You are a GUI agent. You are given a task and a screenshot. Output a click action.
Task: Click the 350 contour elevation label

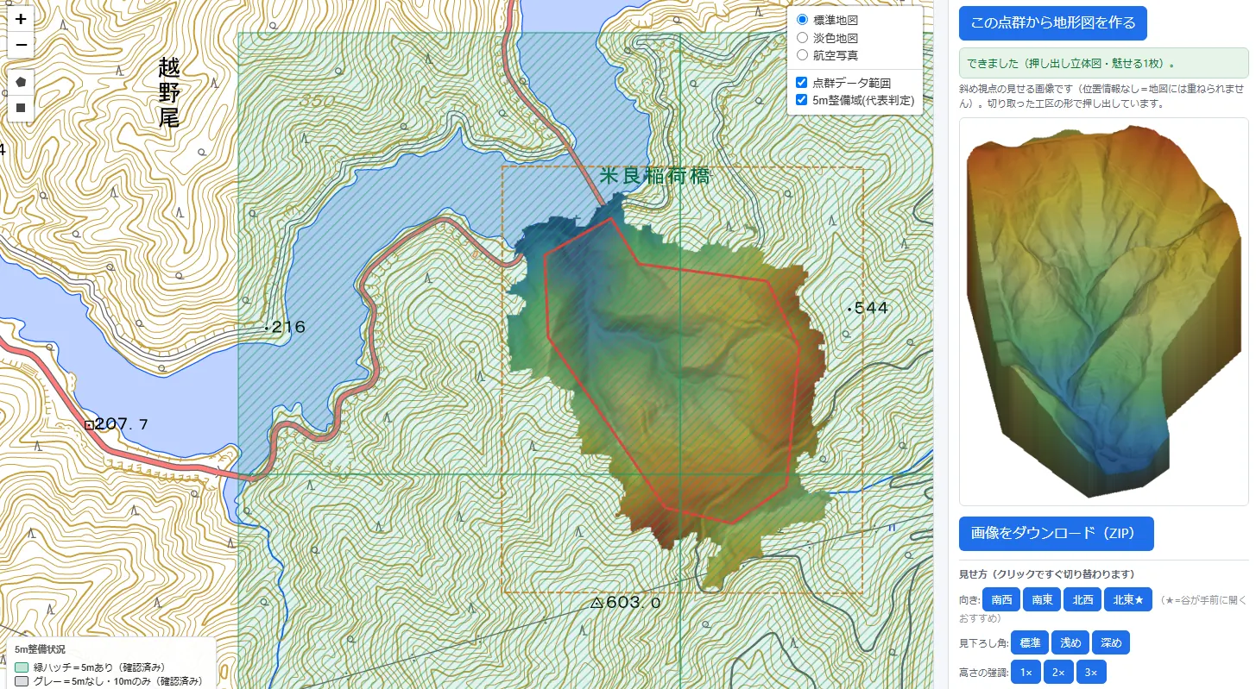point(316,101)
